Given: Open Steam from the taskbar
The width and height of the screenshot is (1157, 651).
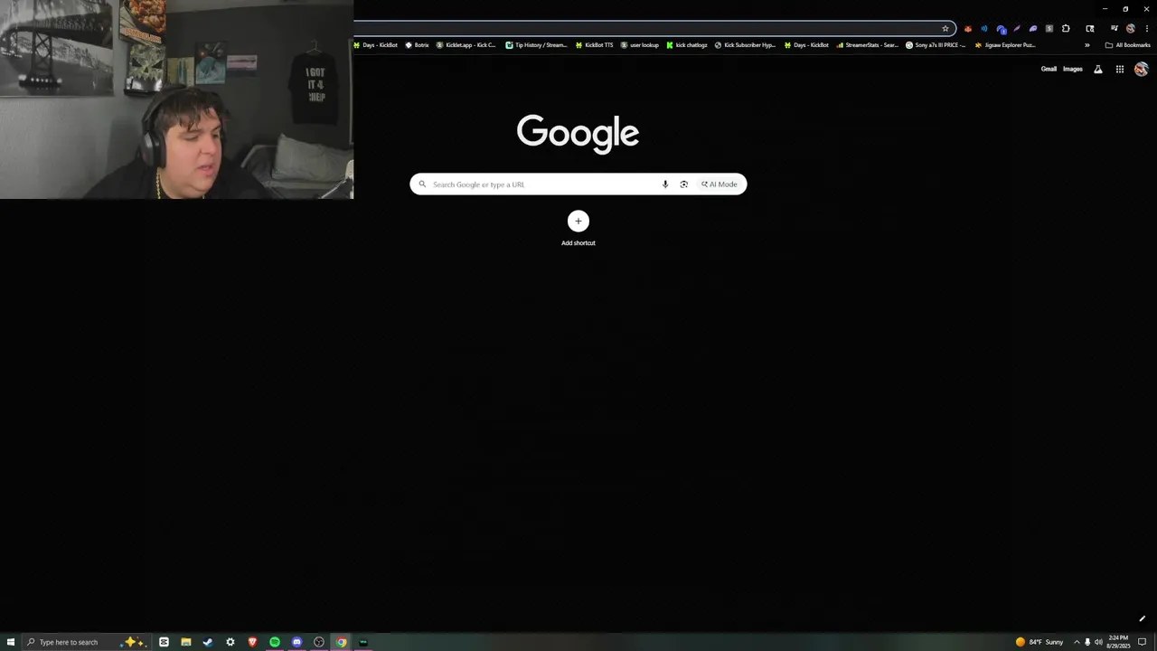Looking at the screenshot, I should [208, 642].
